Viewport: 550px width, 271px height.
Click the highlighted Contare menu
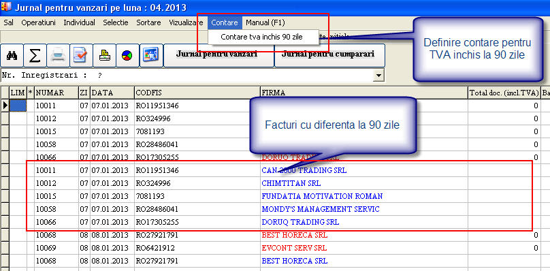click(x=225, y=23)
